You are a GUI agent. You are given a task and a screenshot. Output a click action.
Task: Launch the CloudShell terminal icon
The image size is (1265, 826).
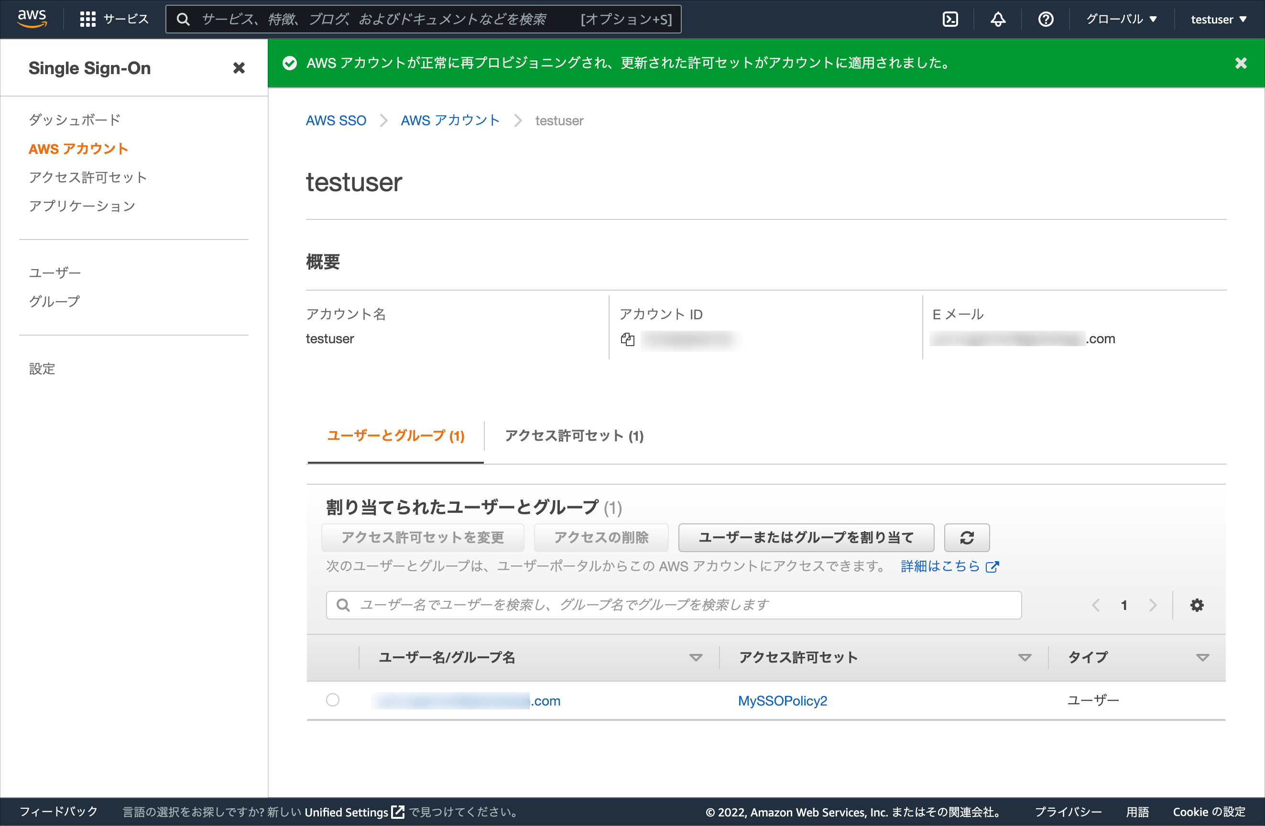coord(950,19)
